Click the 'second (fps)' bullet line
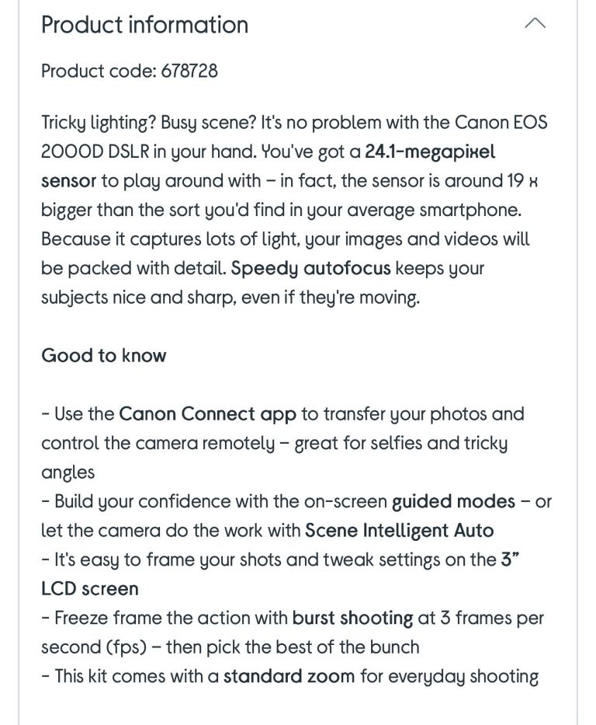The image size is (596, 725). coord(230,647)
